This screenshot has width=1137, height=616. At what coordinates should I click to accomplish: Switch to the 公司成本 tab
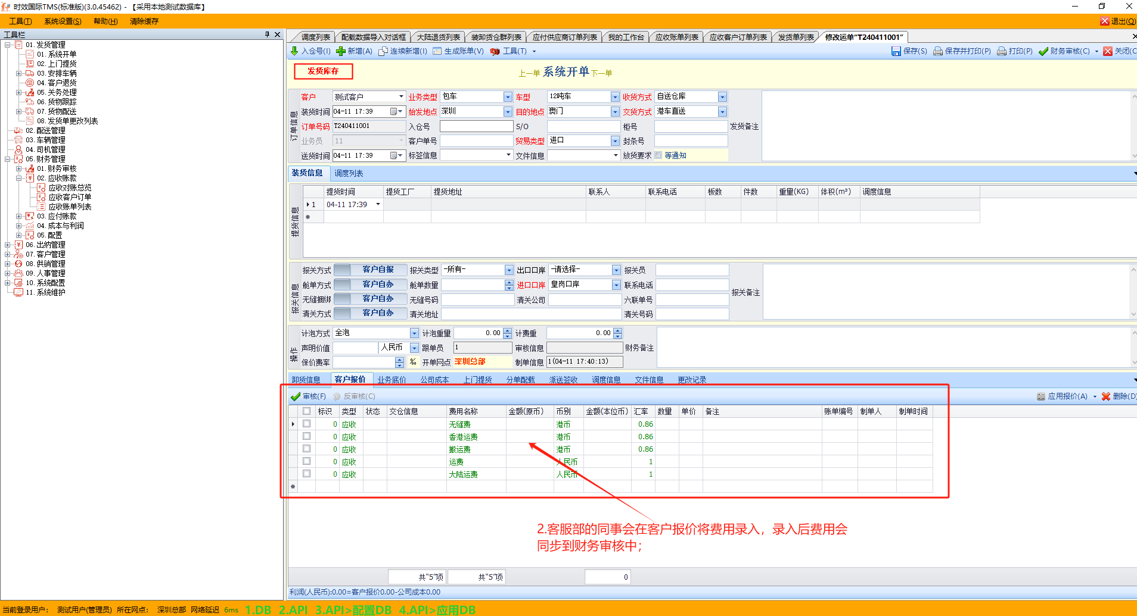pyautogui.click(x=434, y=380)
